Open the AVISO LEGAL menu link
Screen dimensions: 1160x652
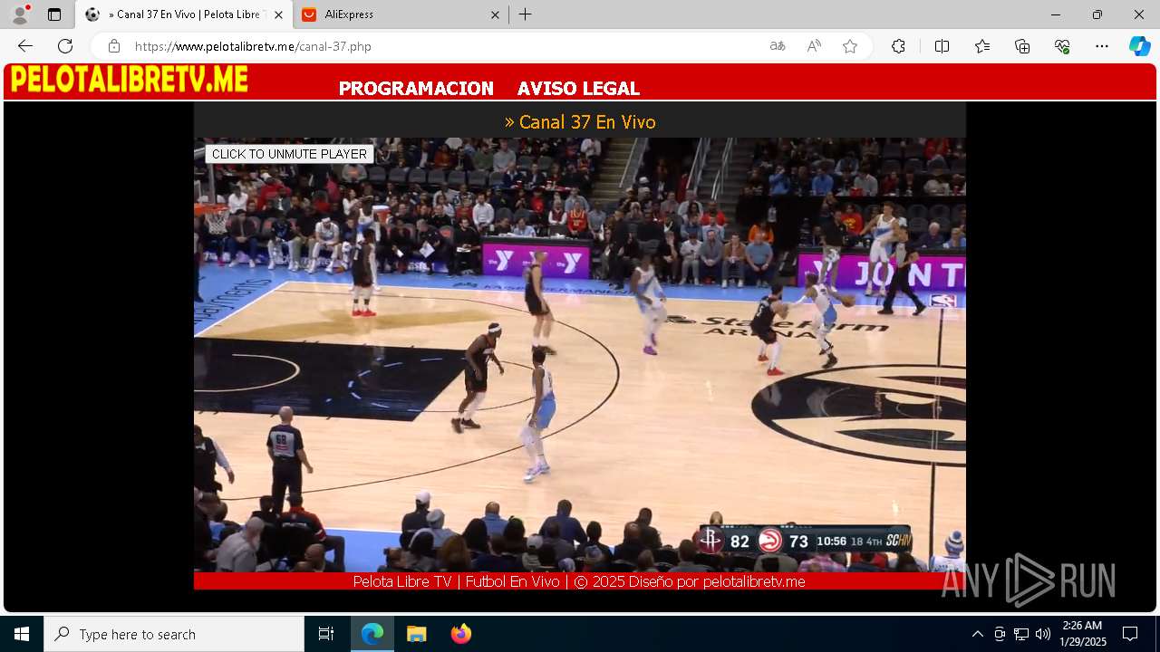pos(578,88)
